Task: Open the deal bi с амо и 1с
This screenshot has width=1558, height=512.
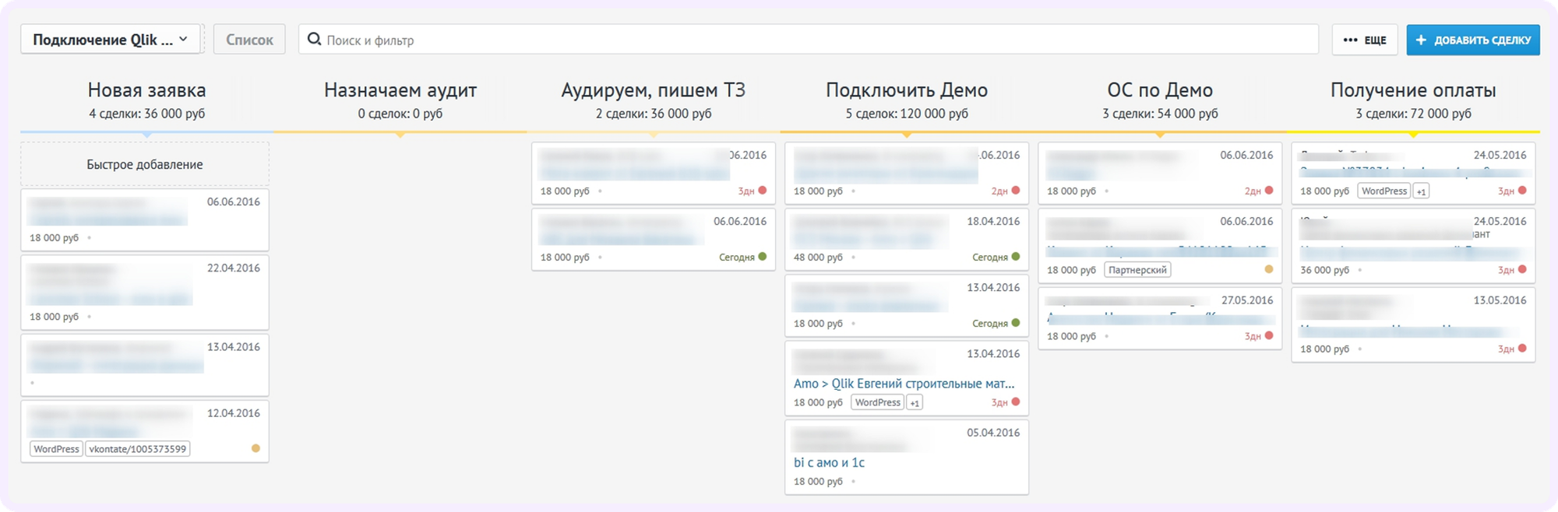Action: (x=829, y=462)
